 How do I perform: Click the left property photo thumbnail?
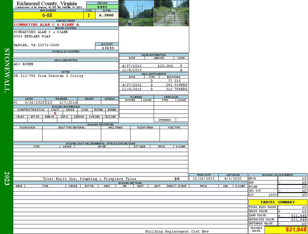(x=136, y=13)
